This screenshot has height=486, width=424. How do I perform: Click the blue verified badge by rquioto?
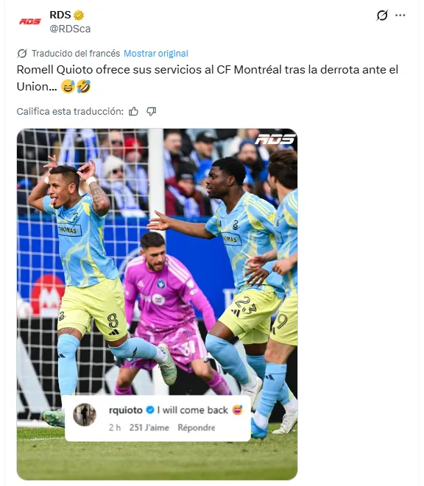click(150, 410)
